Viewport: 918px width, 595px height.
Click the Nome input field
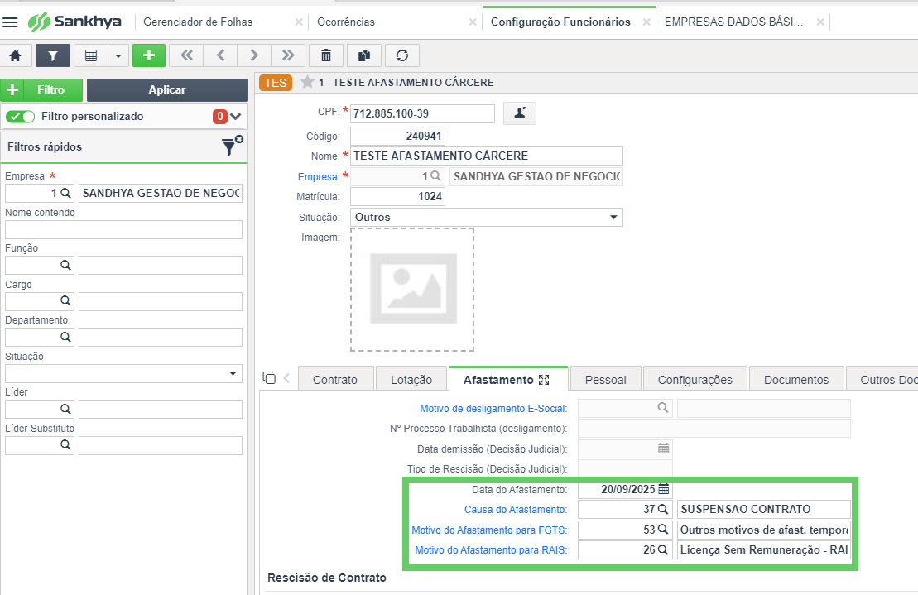pyautogui.click(x=487, y=156)
